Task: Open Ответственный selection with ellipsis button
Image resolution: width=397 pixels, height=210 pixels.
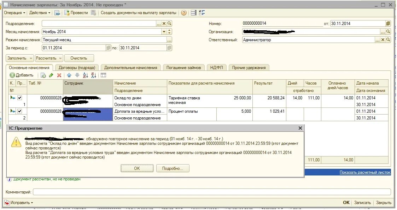Action: pyautogui.click(x=378, y=39)
